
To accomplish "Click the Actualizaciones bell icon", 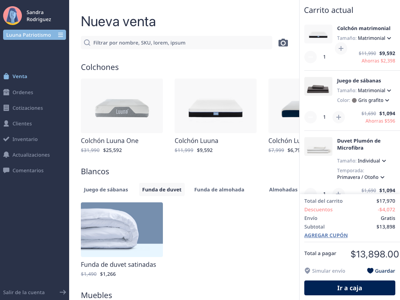I will pos(6,155).
